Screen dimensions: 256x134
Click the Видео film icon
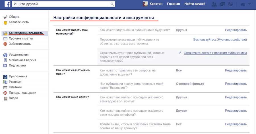tap(5, 98)
